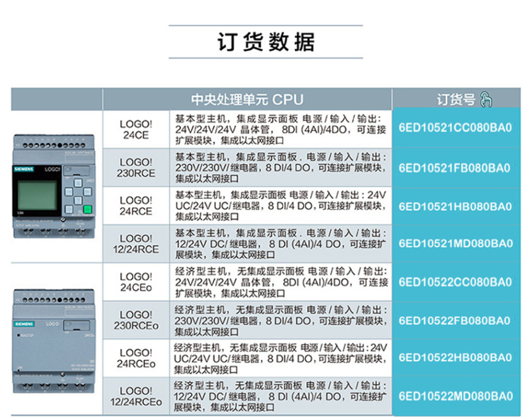Viewport: 525px width, 418px height.
Task: Click the LOGO! 12/24RCEo model cell
Action: (x=136, y=396)
